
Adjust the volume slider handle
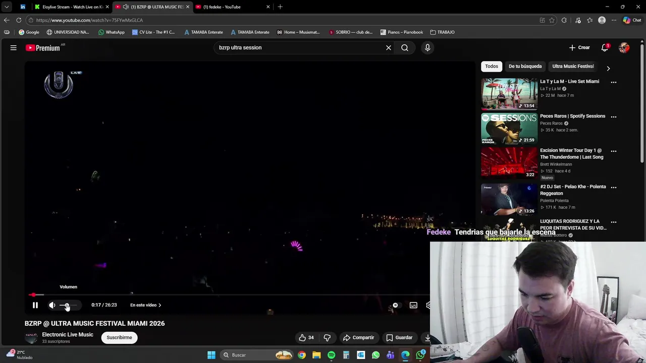click(66, 305)
